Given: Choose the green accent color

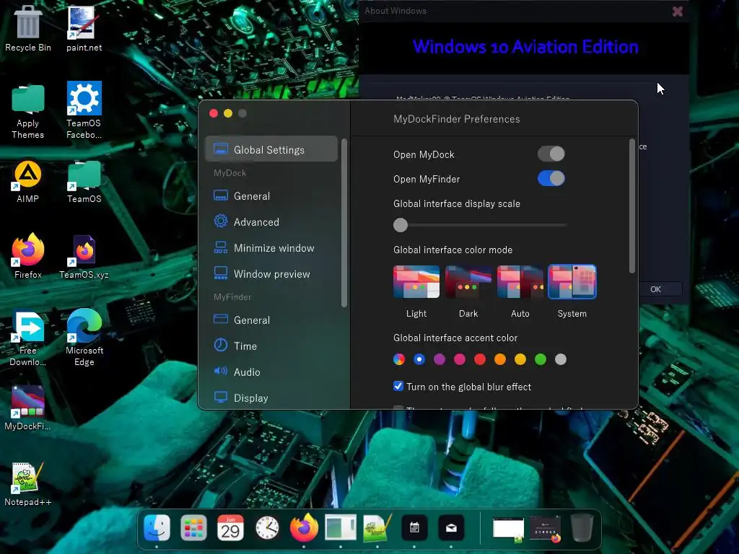Looking at the screenshot, I should tap(541, 359).
